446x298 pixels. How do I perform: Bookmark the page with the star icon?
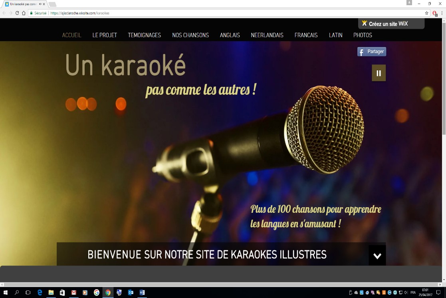pos(426,12)
